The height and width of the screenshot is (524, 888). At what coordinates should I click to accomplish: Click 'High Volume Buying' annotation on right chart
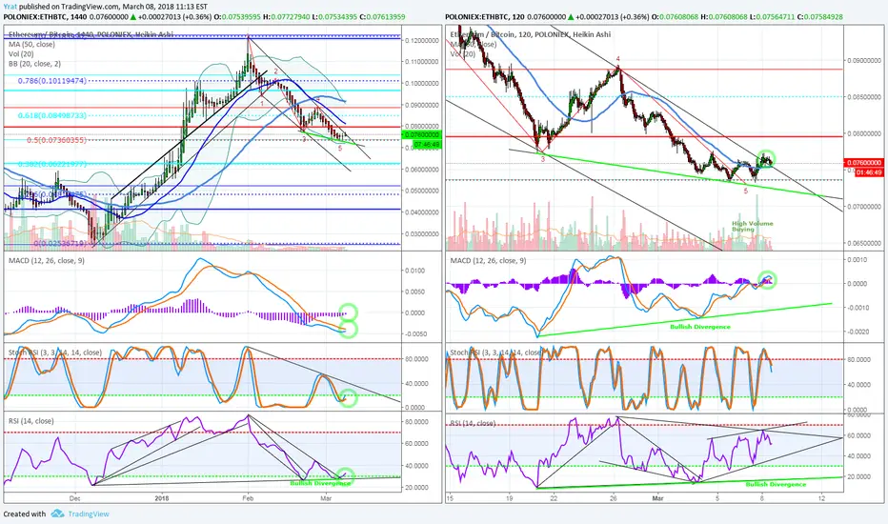752,226
